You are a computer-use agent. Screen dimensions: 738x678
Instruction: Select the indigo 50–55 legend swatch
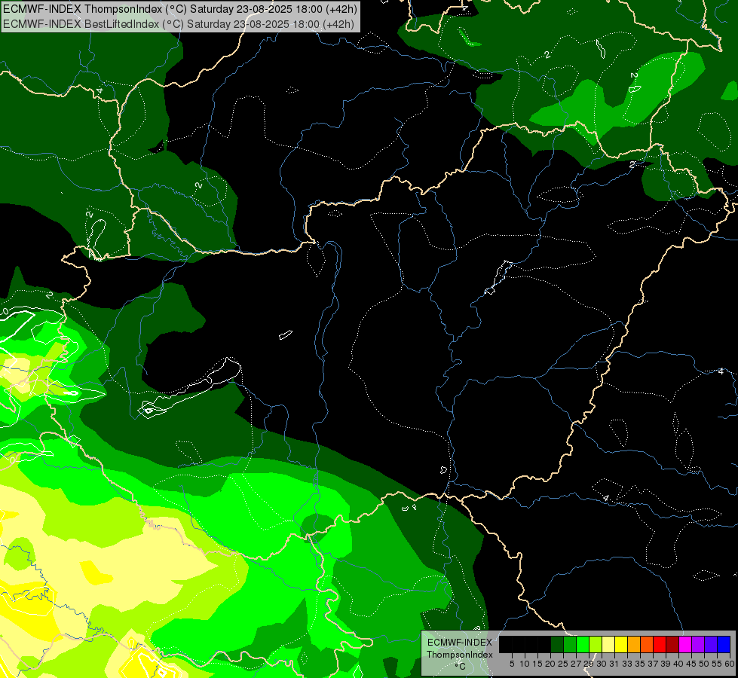point(711,644)
